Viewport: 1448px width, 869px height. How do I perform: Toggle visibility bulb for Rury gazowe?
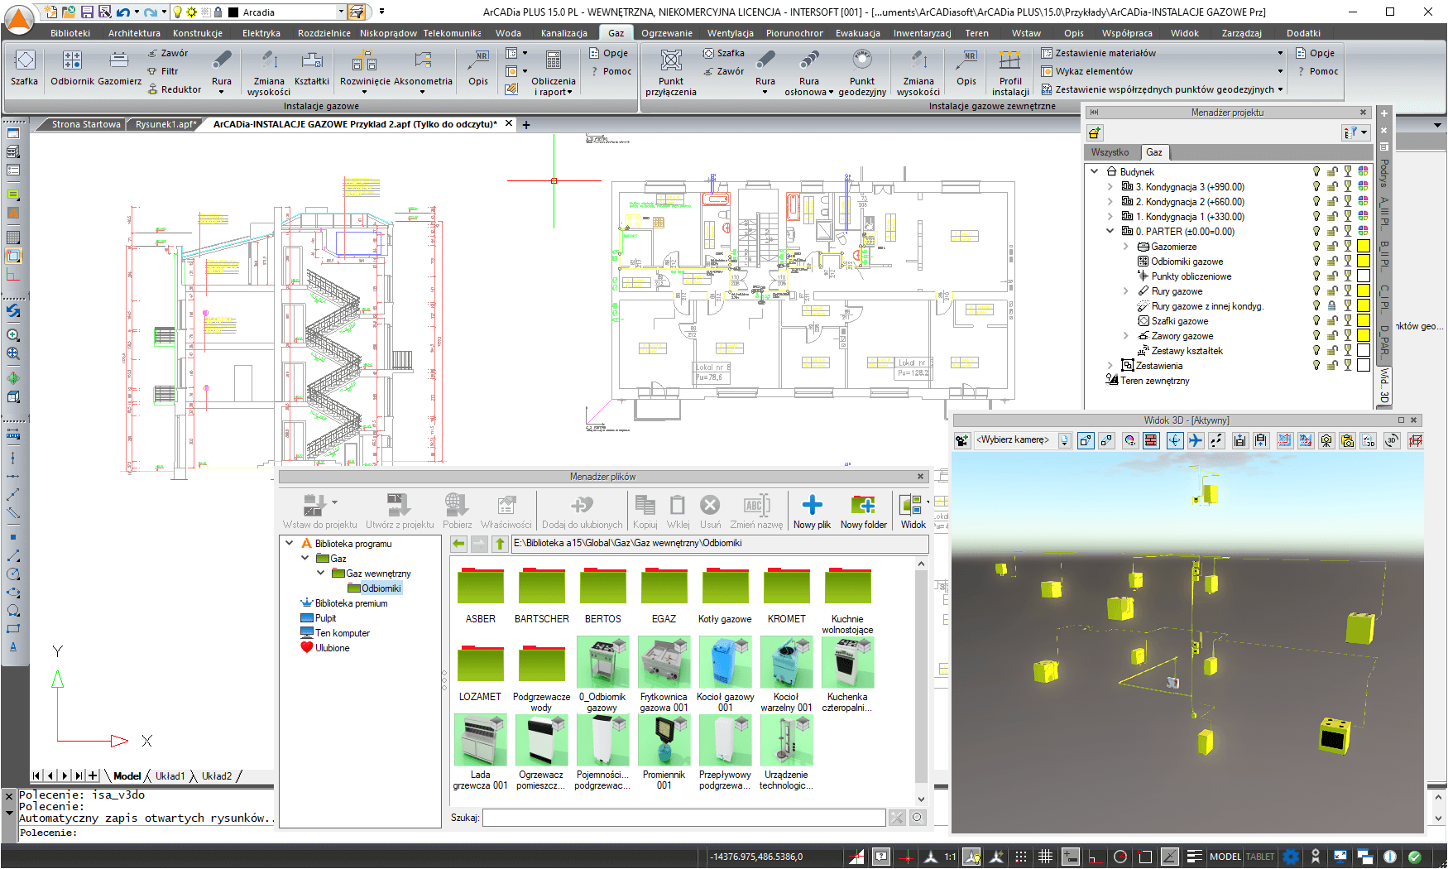[x=1316, y=290]
